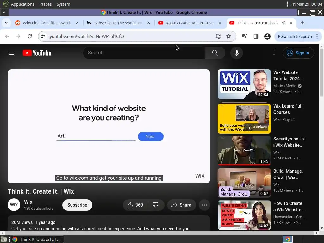324x243 pixels.
Task: Open Wix Tutorial 52:54 thumbnail
Action: click(244, 84)
